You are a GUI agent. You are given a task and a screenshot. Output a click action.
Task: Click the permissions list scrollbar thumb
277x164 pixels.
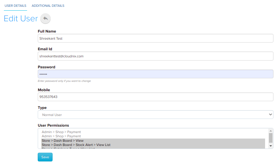(x=271, y=138)
